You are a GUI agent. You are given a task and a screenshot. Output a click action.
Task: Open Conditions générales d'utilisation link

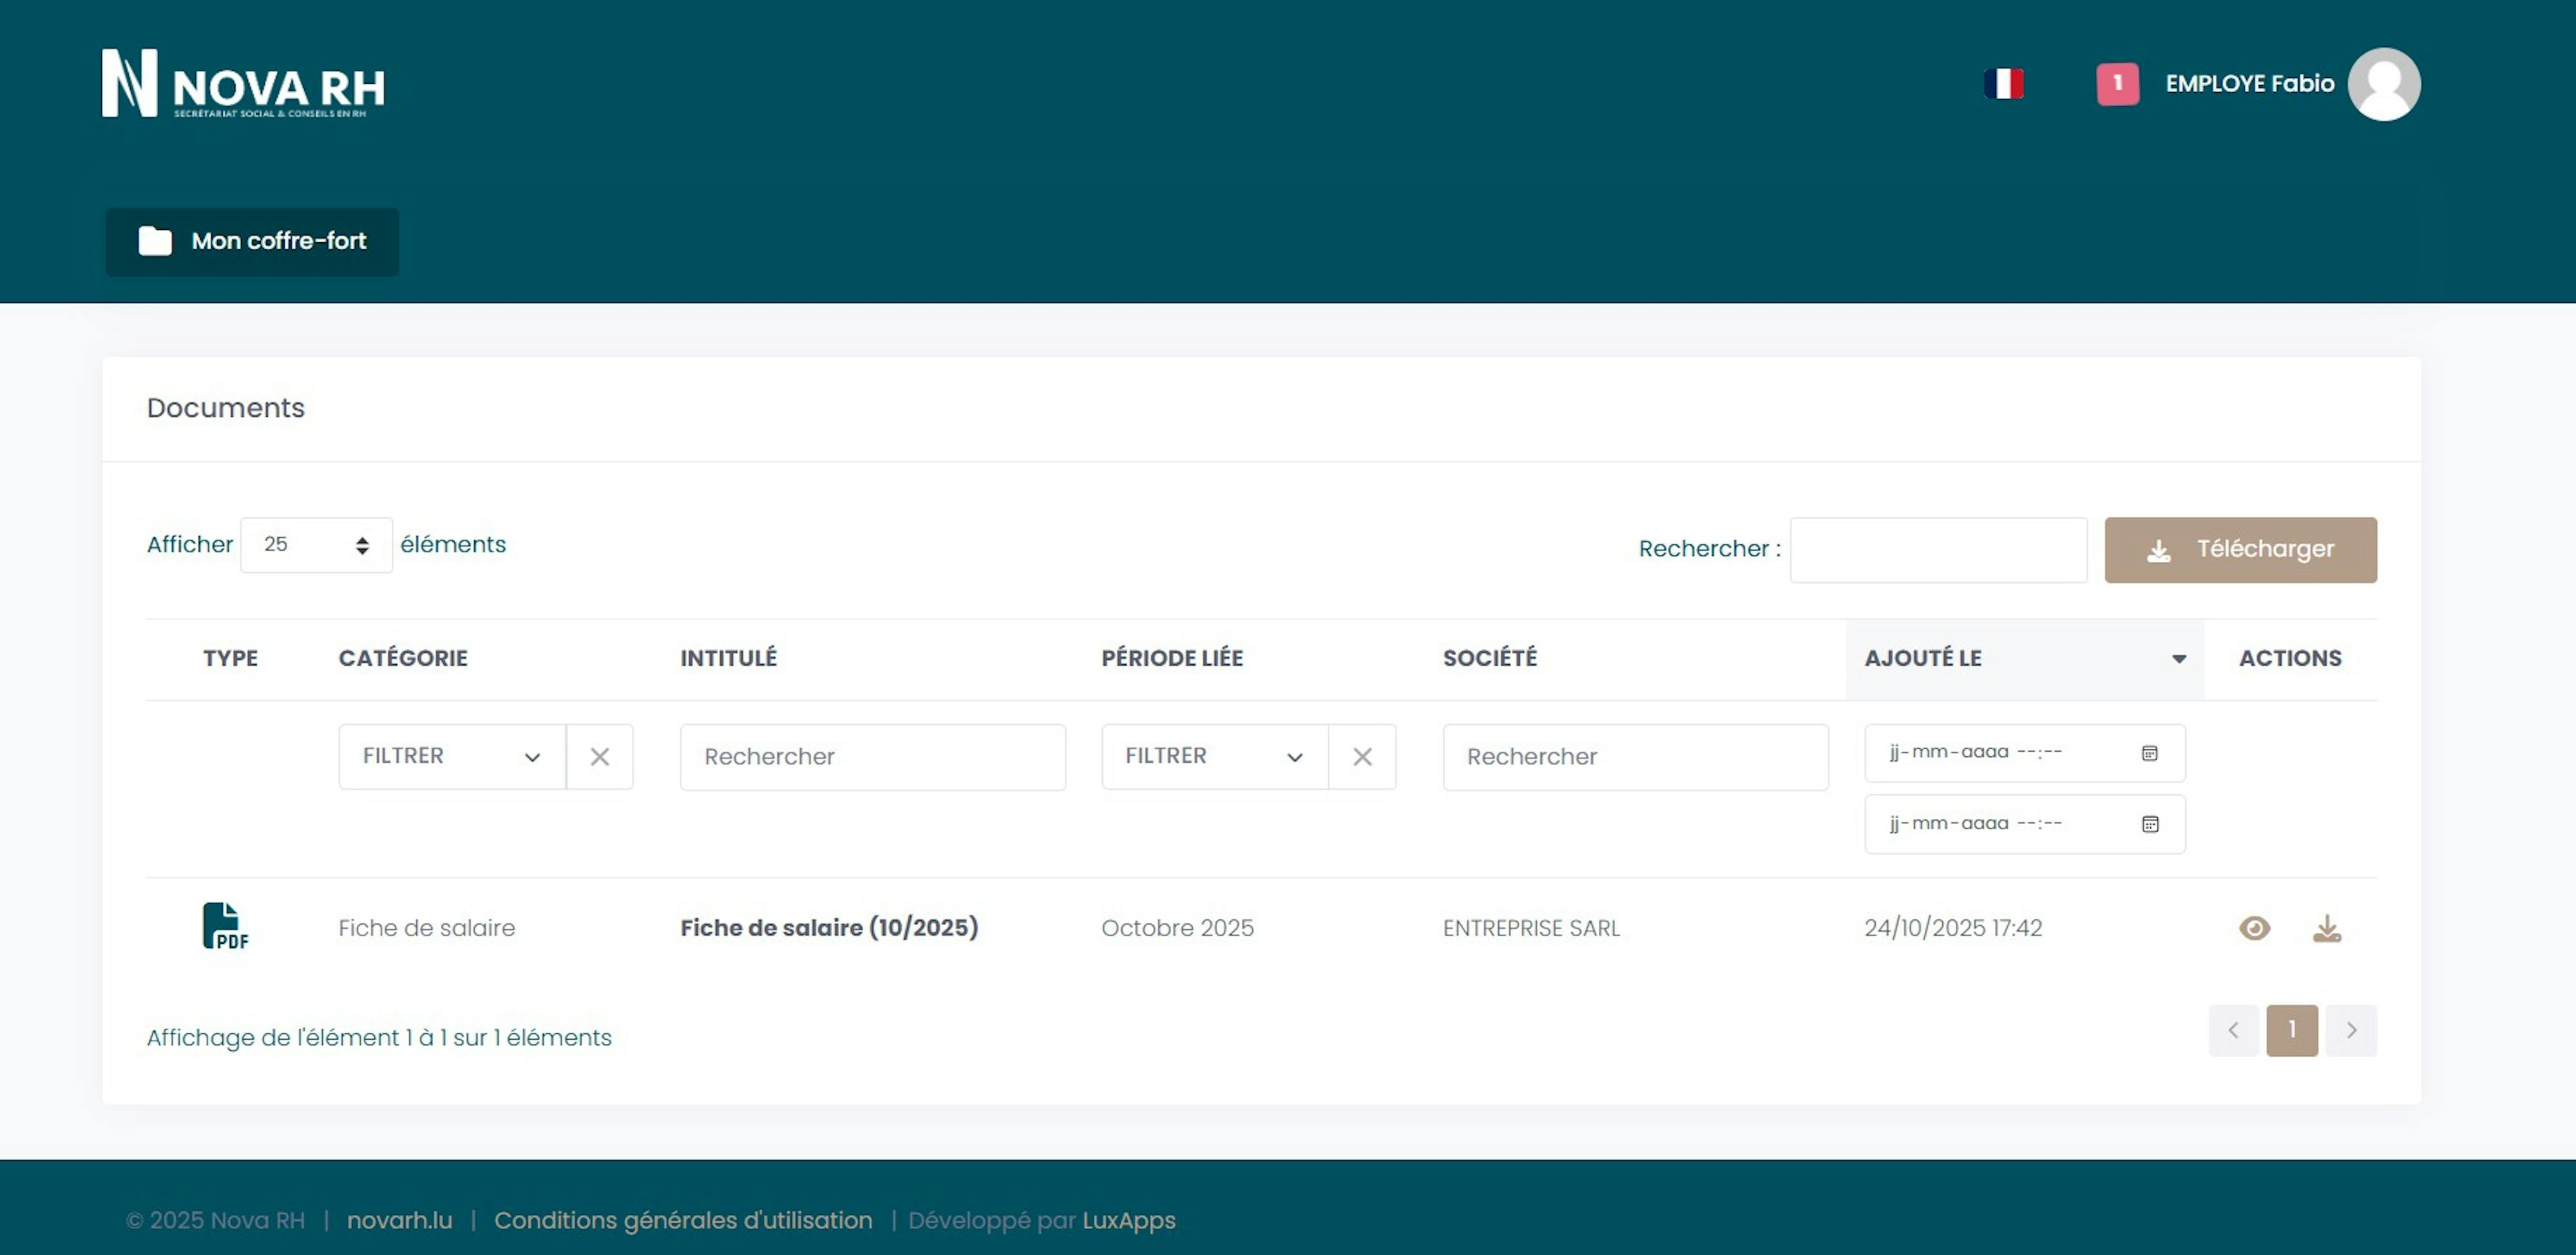coord(683,1220)
